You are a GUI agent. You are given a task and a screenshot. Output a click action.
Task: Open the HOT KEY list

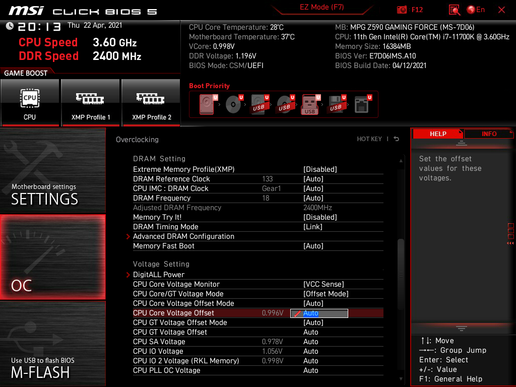[369, 139]
